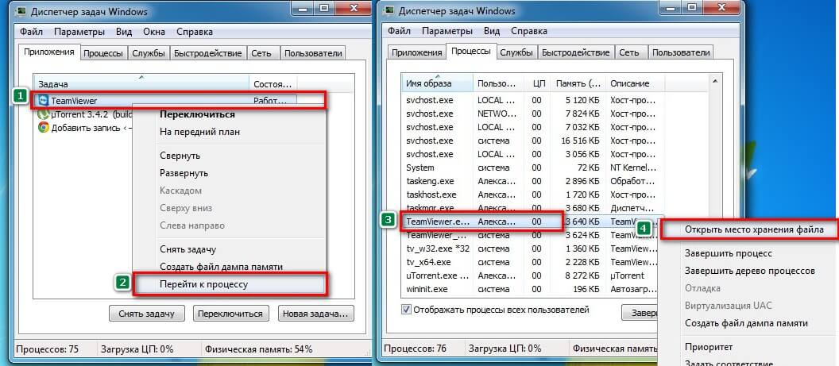This screenshot has height=366, width=839.
Task: Choose 'Открыть место хранения файла' menu item
Action: click(x=750, y=229)
